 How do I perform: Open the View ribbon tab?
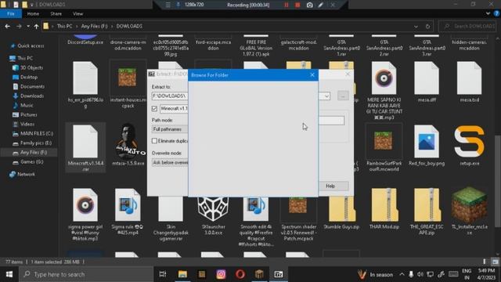coord(77,14)
